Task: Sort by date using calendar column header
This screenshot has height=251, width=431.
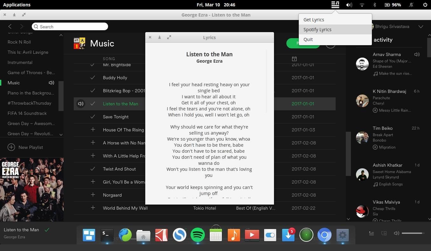Action: tap(294, 59)
